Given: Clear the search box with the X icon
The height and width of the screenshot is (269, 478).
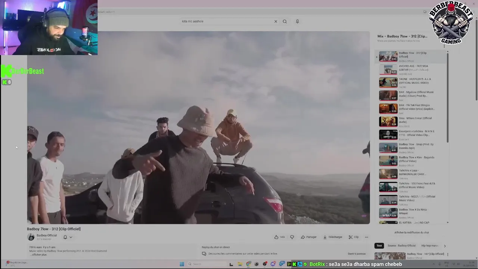Looking at the screenshot, I should click(x=276, y=21).
